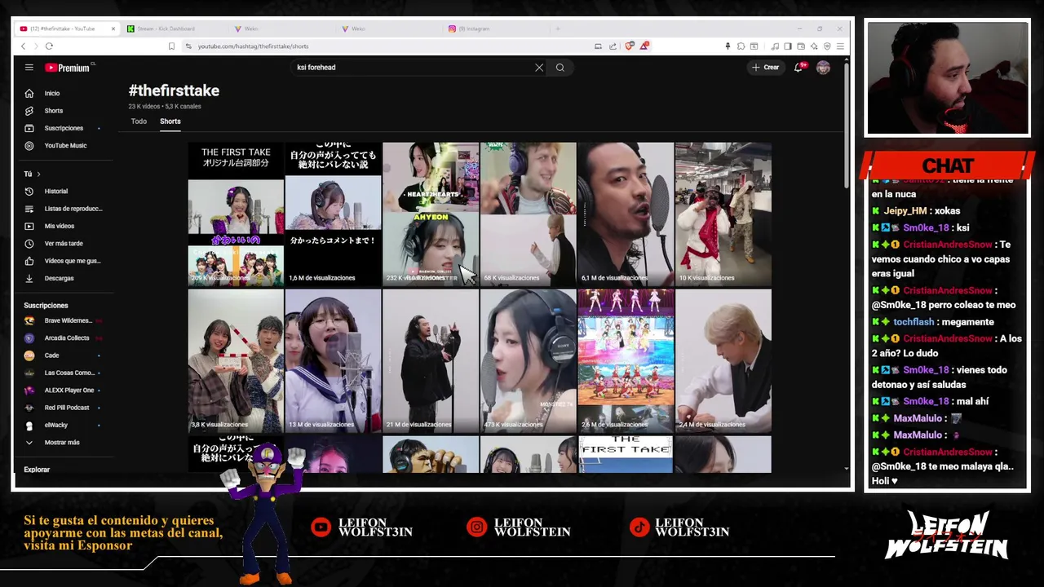This screenshot has width=1044, height=587.
Task: Click the Brave Shields lion icon
Action: click(629, 46)
